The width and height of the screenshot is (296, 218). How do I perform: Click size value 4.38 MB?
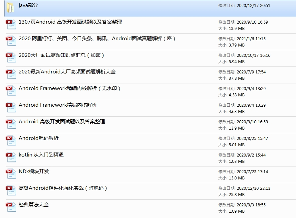point(236,95)
